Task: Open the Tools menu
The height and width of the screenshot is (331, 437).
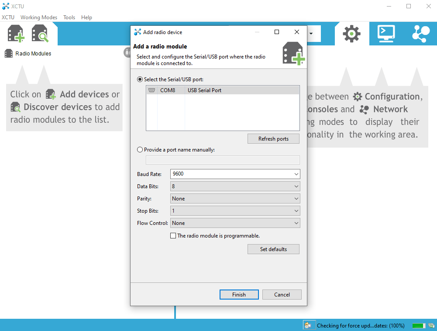Action: [69, 17]
